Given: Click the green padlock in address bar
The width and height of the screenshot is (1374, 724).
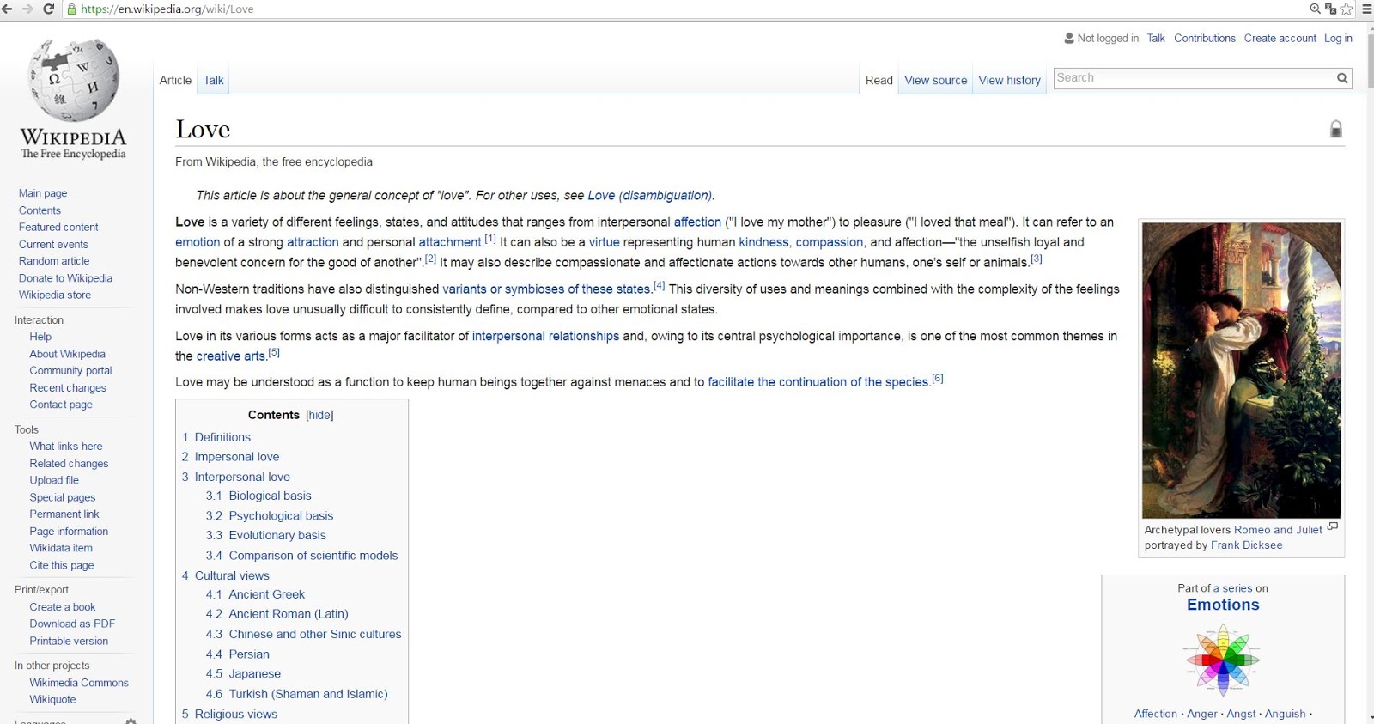Looking at the screenshot, I should point(72,9).
